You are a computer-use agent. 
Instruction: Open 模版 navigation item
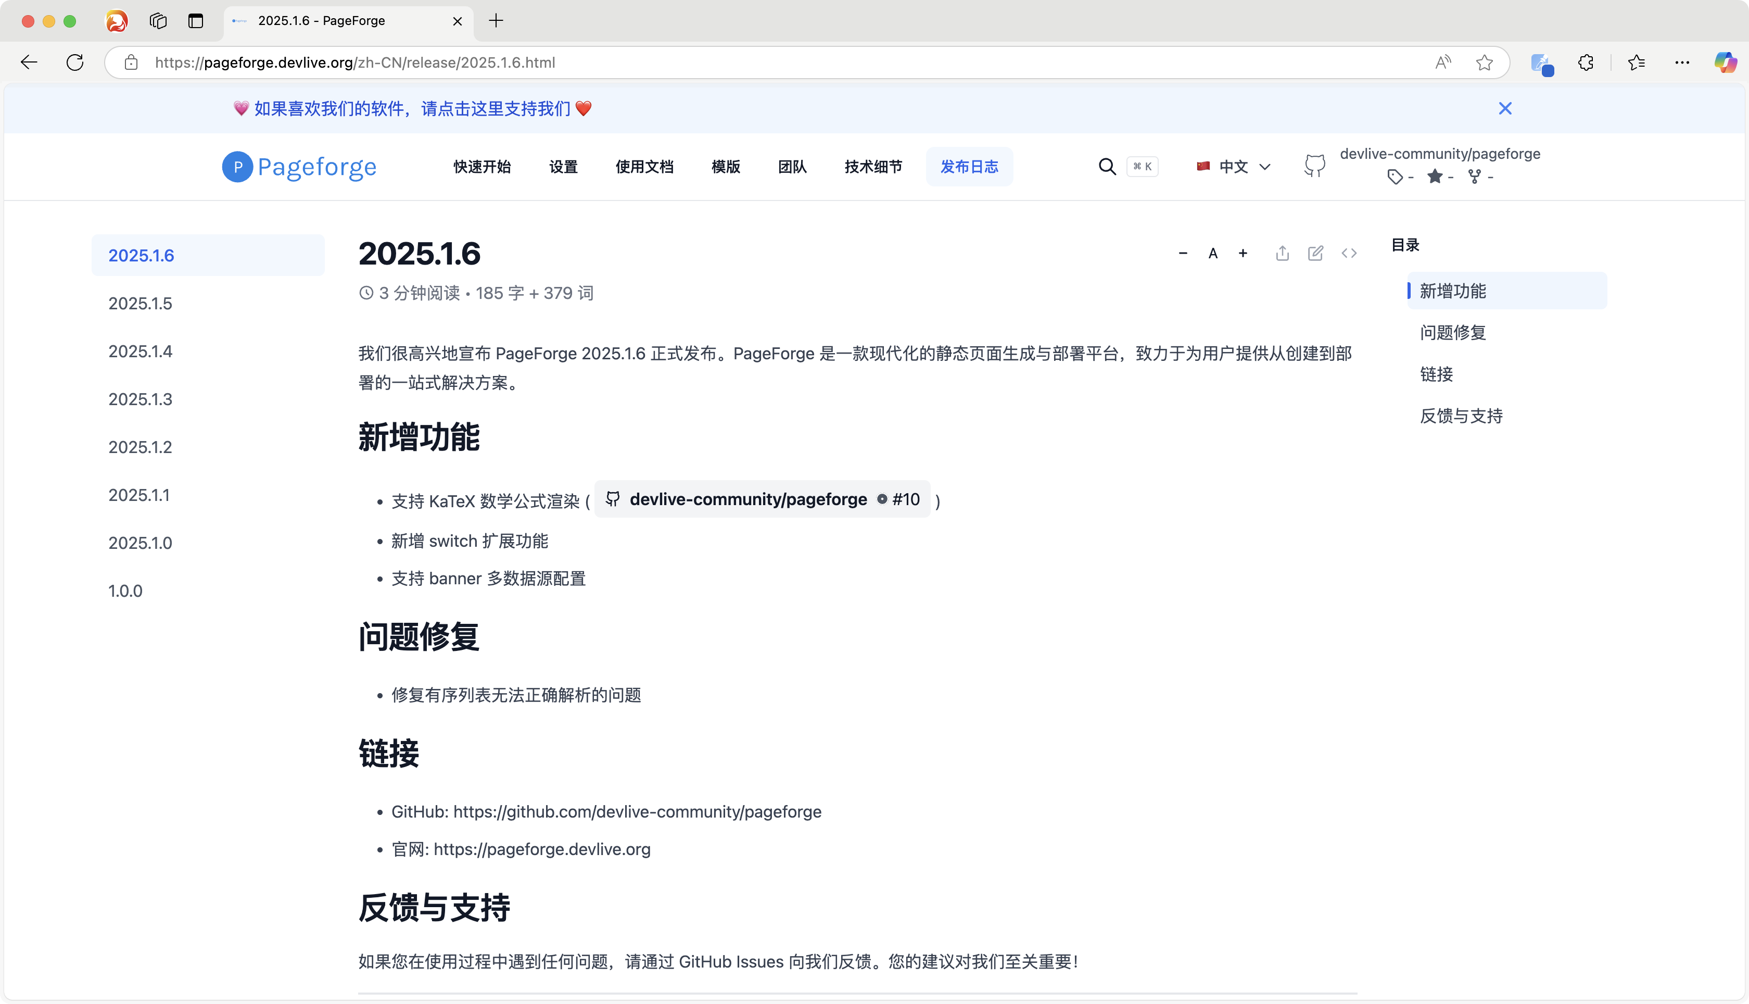click(x=726, y=167)
